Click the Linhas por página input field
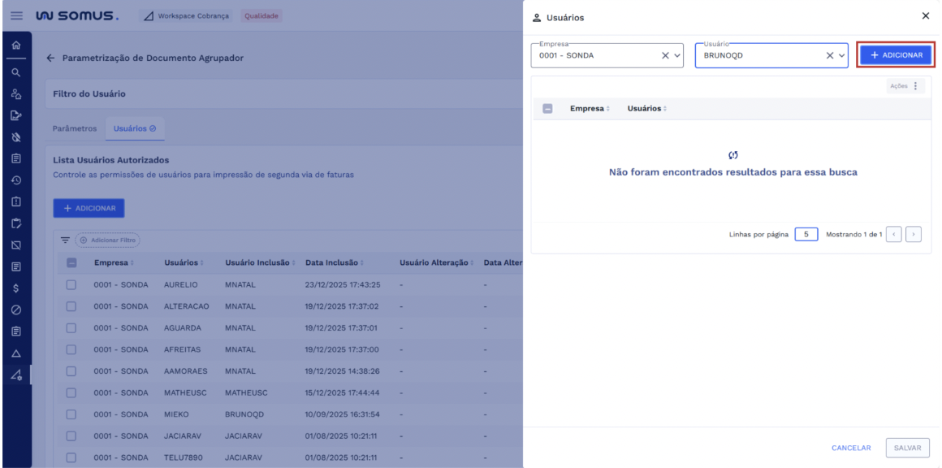The image size is (942, 468). (x=805, y=235)
